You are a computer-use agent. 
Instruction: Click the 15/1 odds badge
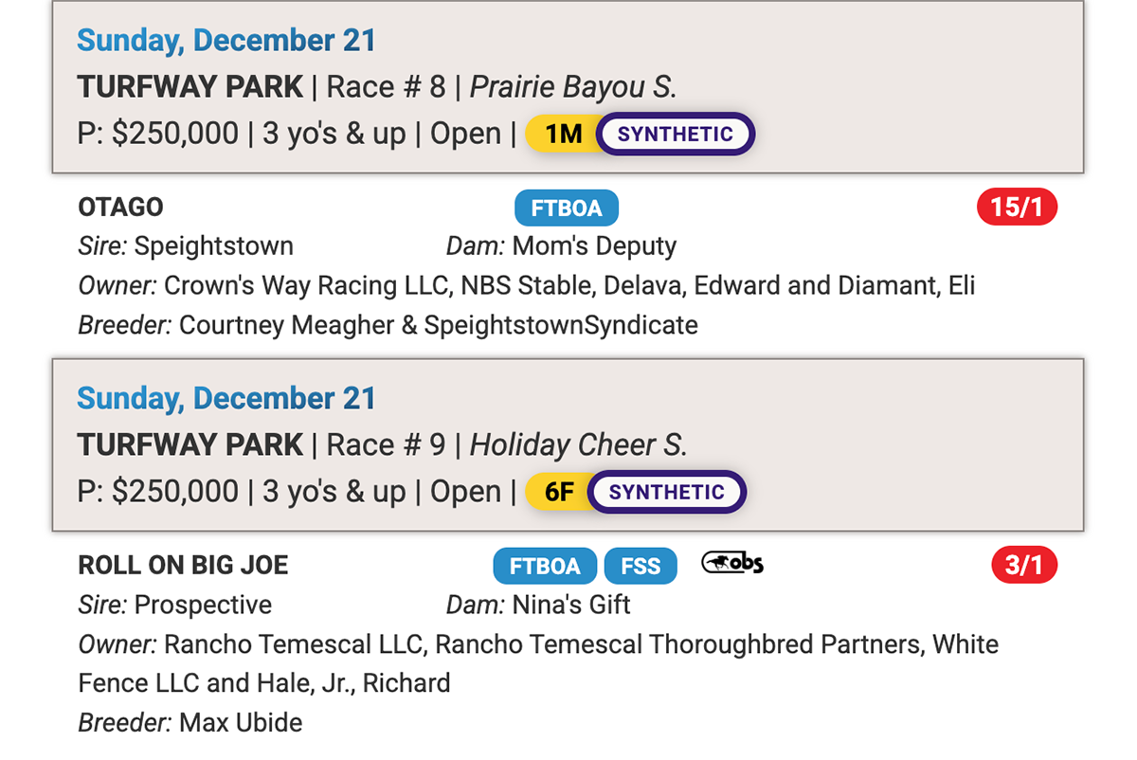point(1017,208)
